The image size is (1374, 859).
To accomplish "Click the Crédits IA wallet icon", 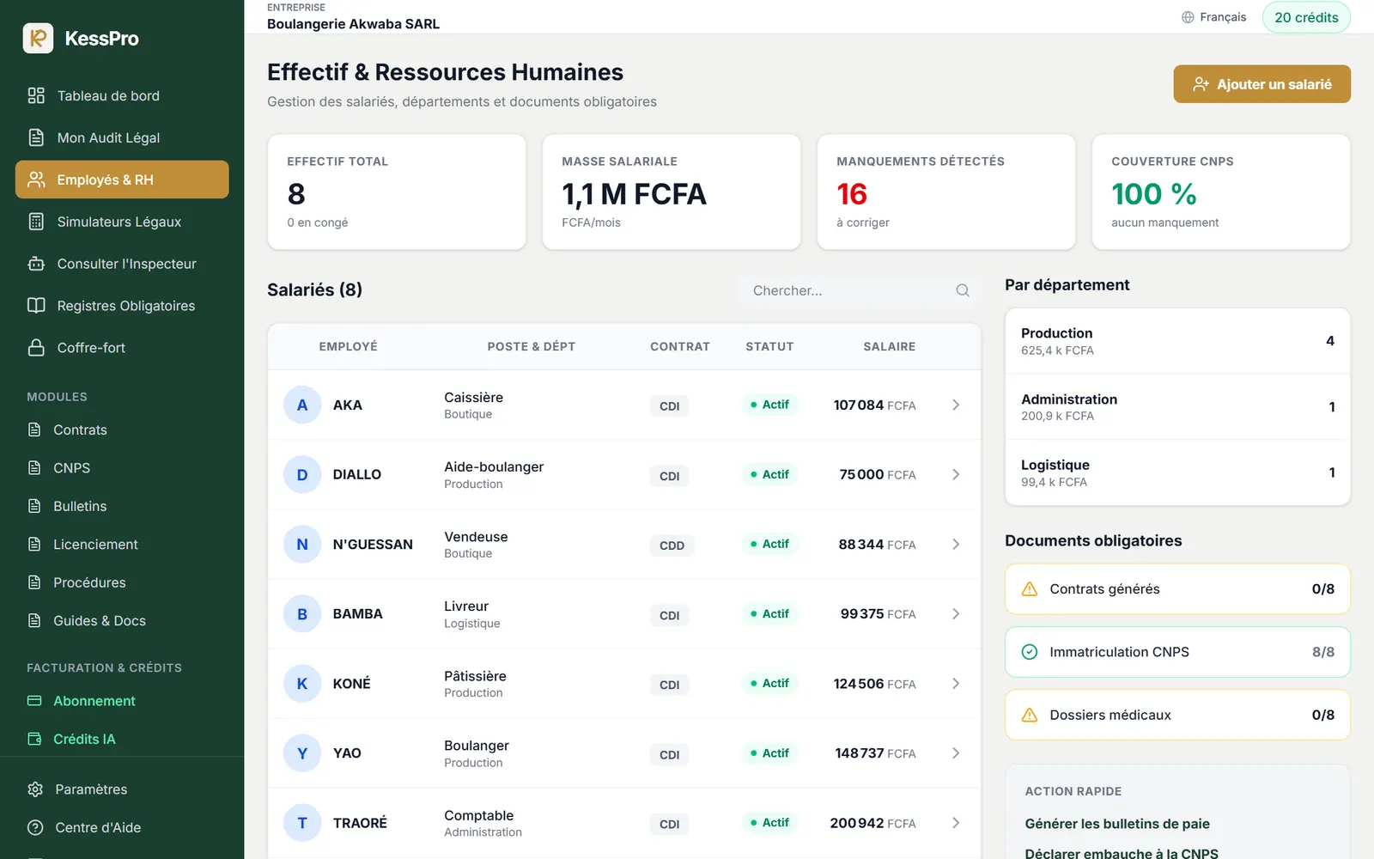I will click(34, 739).
